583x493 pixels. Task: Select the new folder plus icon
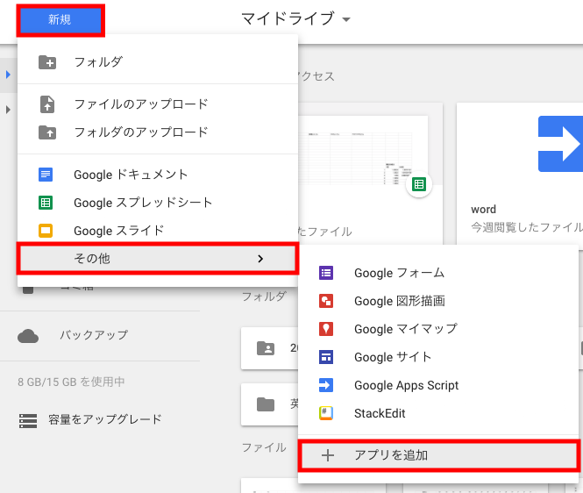[x=47, y=62]
